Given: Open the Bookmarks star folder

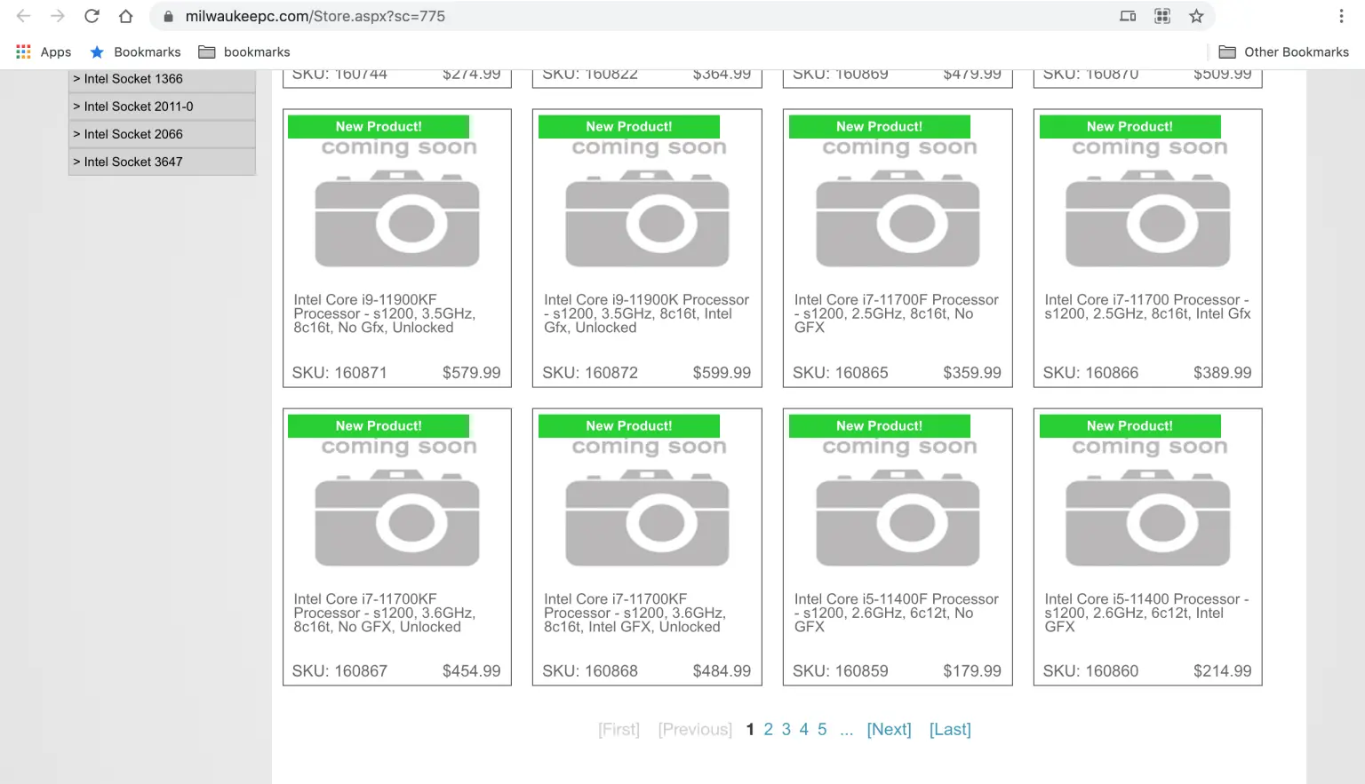Looking at the screenshot, I should (x=135, y=52).
